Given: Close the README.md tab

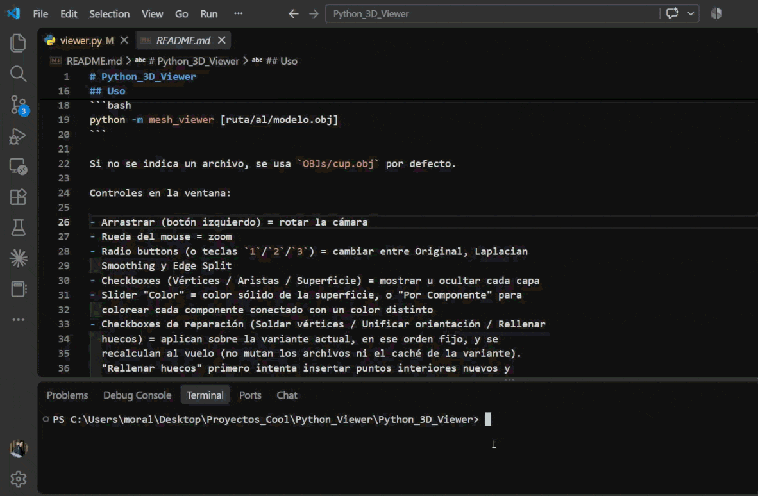Looking at the screenshot, I should click(221, 40).
